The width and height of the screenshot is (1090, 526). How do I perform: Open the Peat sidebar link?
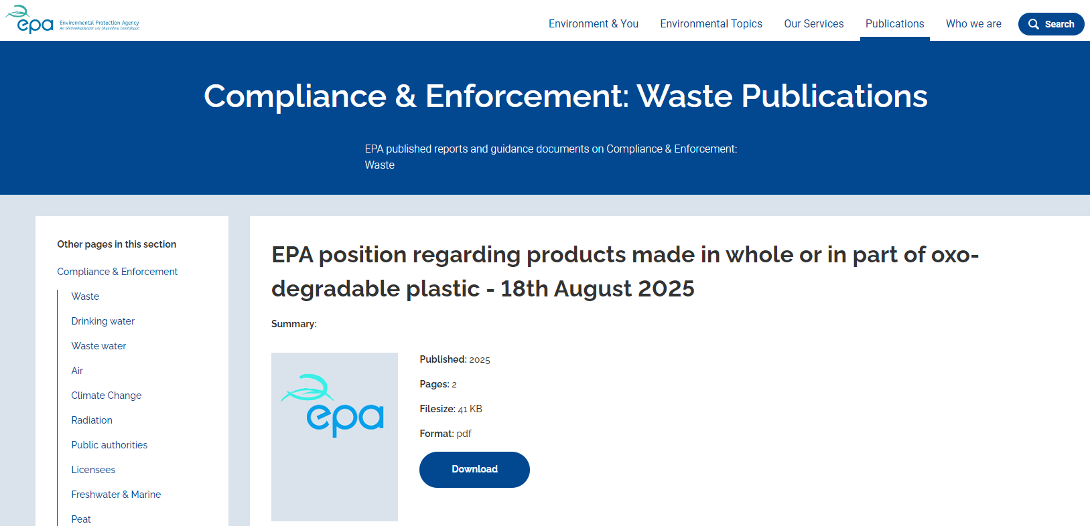click(x=81, y=519)
